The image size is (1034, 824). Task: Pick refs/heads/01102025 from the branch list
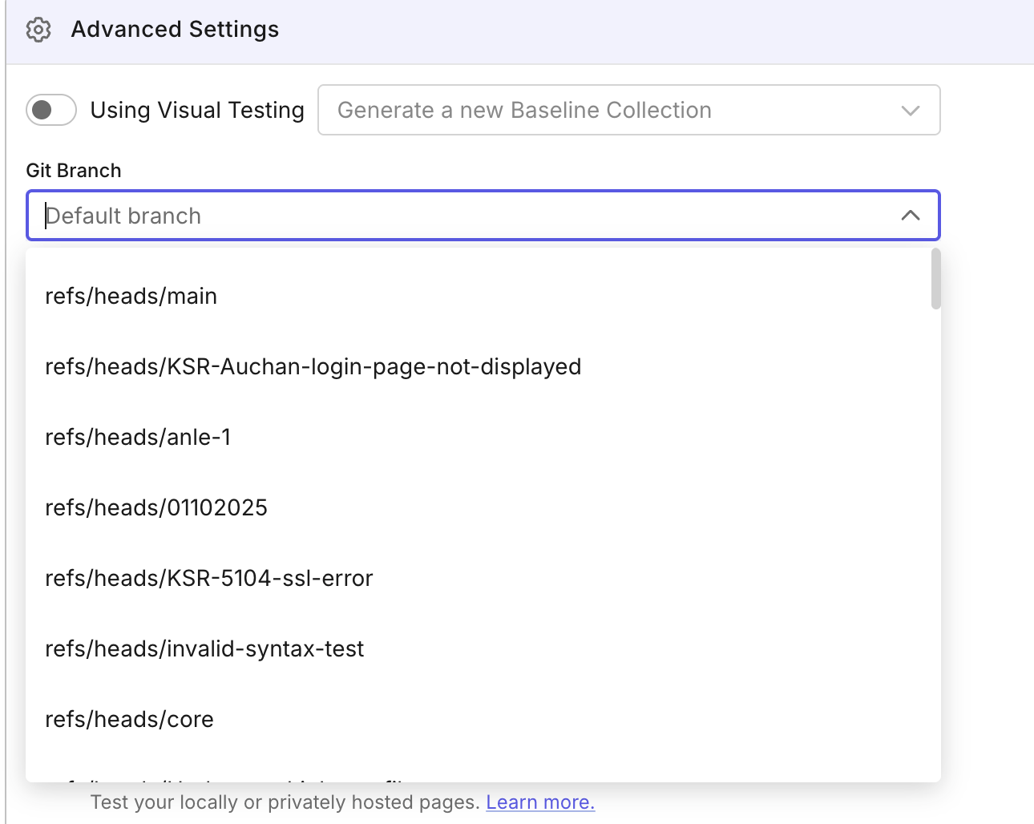pos(483,507)
